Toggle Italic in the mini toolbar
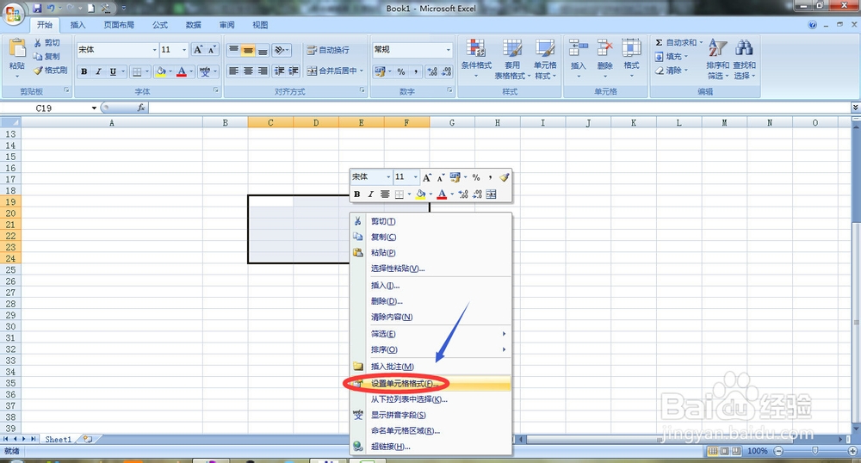861x463 pixels. (x=370, y=194)
